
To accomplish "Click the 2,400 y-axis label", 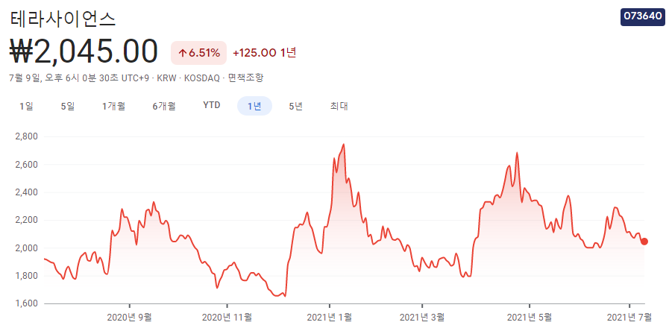I will coord(26,192).
